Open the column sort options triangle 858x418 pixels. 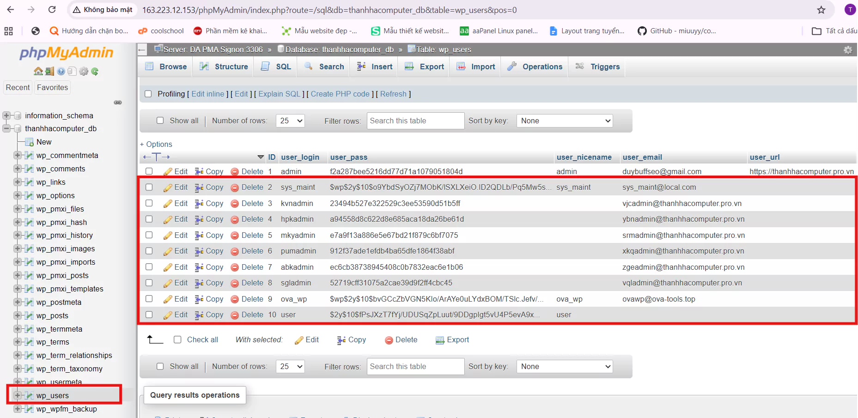(261, 157)
